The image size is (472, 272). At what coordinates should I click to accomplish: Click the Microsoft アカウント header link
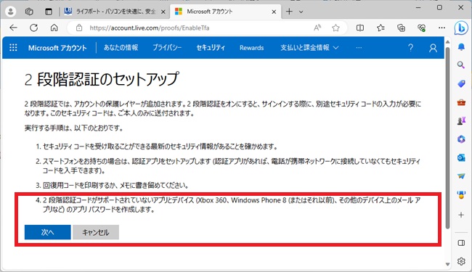pyautogui.click(x=57, y=47)
